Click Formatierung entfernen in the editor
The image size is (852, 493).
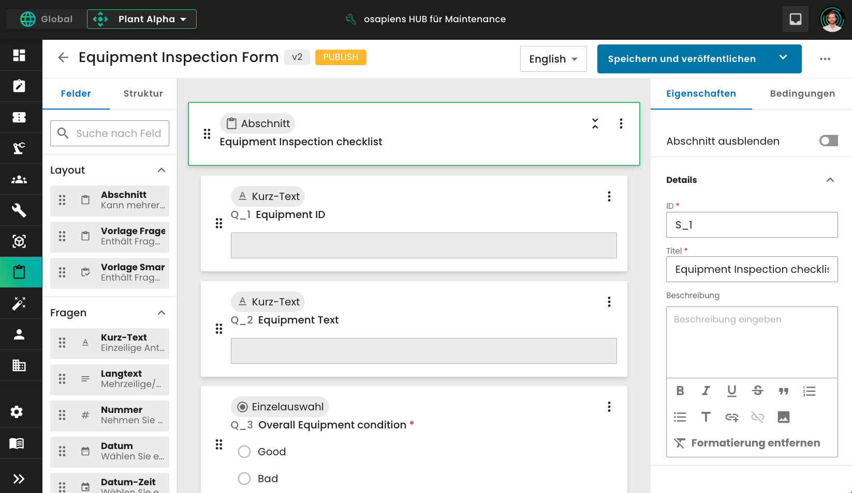[x=748, y=443]
